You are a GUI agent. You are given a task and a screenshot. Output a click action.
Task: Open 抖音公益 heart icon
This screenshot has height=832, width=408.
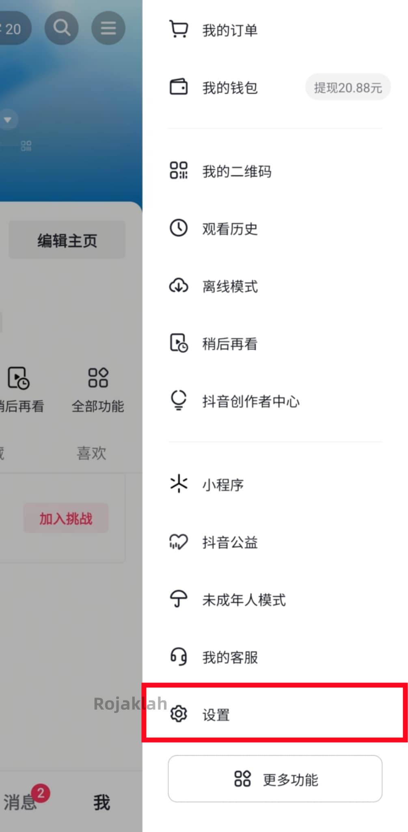pos(178,542)
